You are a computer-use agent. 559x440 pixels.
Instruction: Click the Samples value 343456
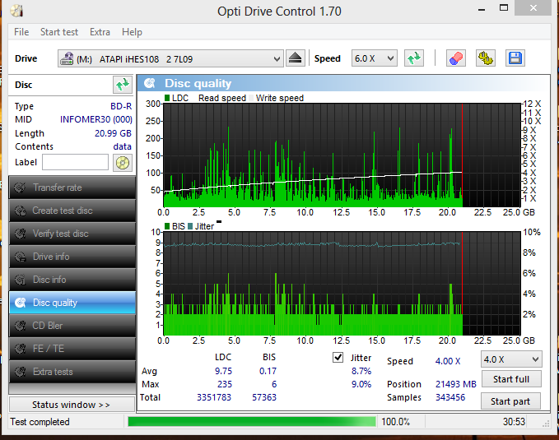(x=450, y=397)
